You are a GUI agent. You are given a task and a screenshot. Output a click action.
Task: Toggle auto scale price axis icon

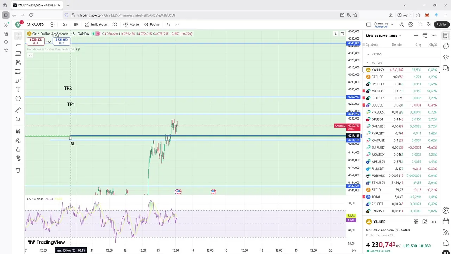(x=342, y=34)
